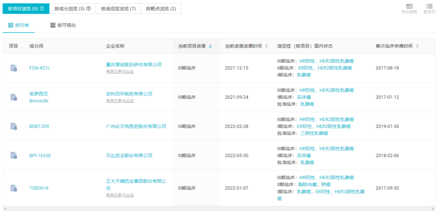Open 贝达药业股份有限公司 company link

[x=129, y=156]
